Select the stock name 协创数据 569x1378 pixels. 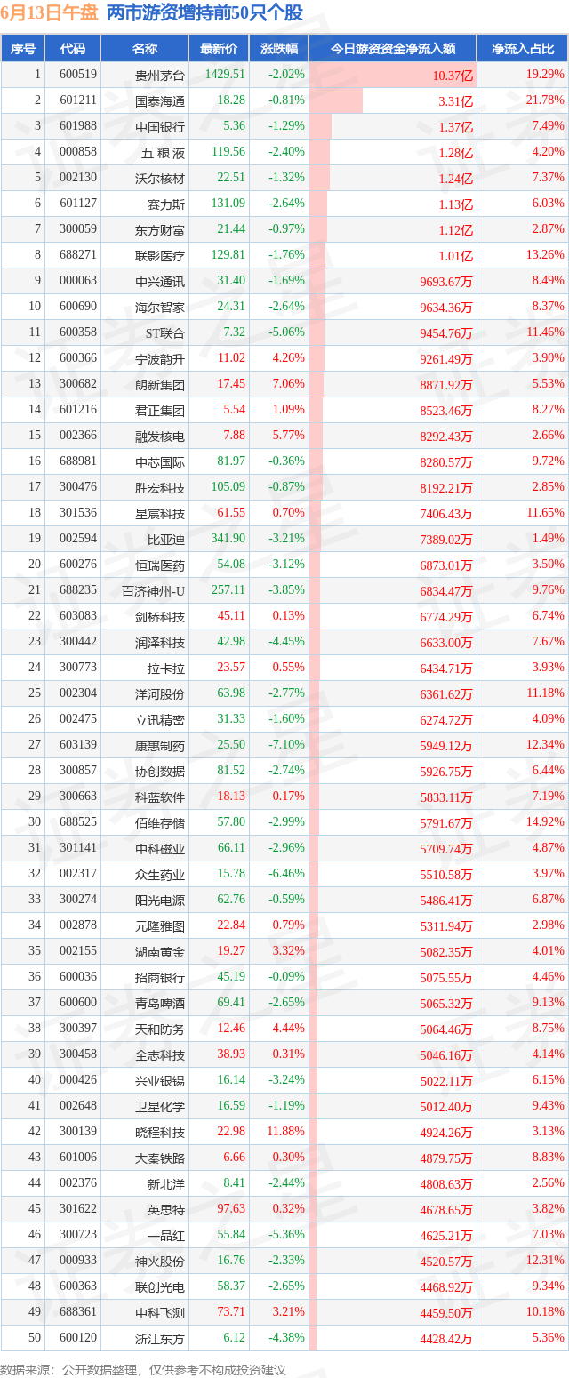click(x=160, y=771)
